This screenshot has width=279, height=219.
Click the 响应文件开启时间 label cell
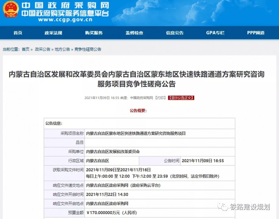64,195
